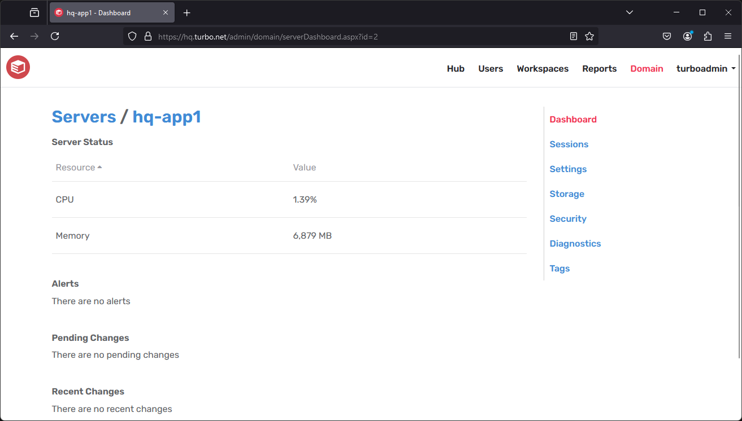
Task: Open a new browser tab
Action: click(x=186, y=12)
